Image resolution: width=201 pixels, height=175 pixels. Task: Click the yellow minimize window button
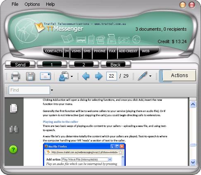(183, 5)
